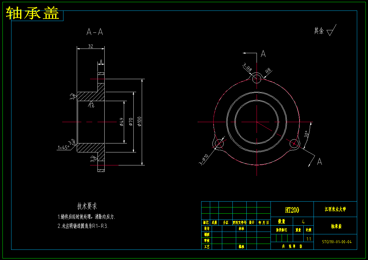This screenshot has height=260, width=368.
Task: Select the ø70 diameter dimension
Action: click(131, 122)
